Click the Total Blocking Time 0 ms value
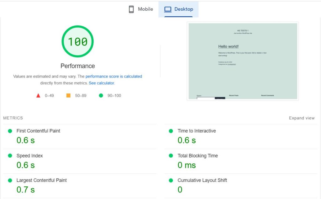This screenshot has width=321, height=199. [187, 165]
